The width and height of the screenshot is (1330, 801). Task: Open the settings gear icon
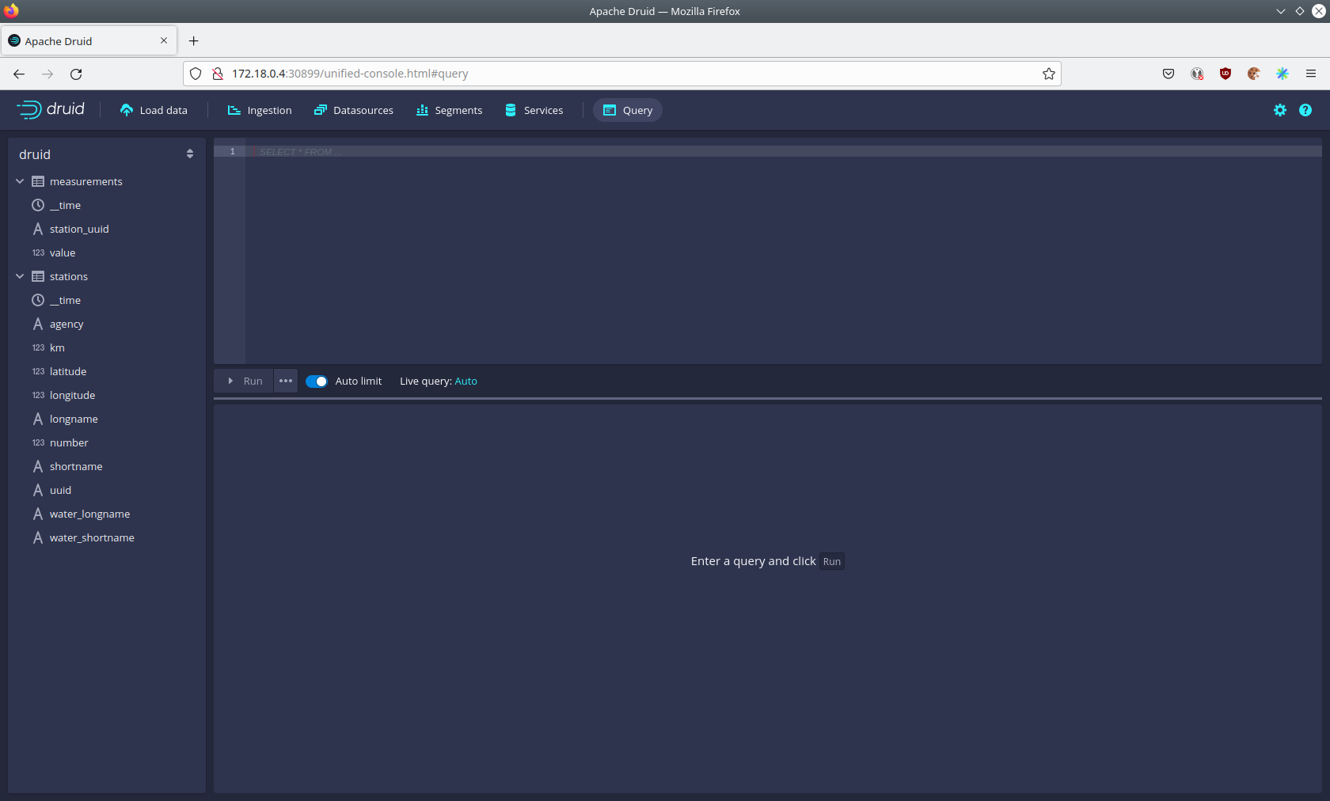pos(1279,110)
